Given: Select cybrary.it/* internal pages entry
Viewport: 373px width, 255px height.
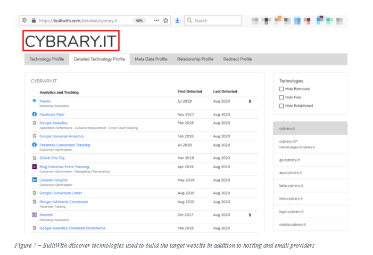Looking at the screenshot, I should 310,144.
